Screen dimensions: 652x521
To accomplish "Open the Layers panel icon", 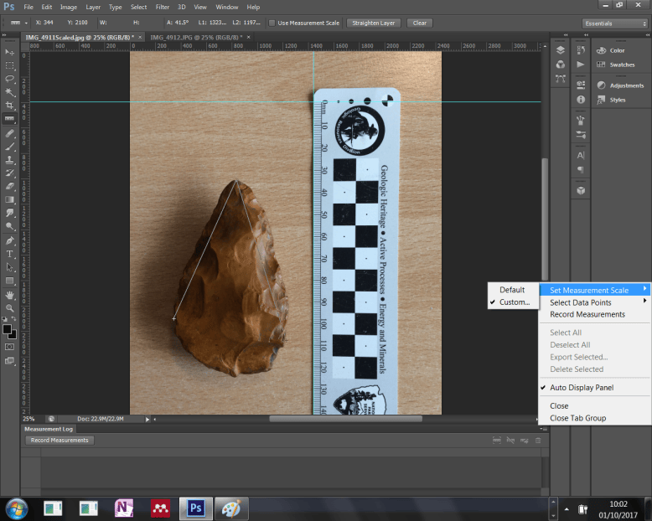I will click(x=561, y=50).
